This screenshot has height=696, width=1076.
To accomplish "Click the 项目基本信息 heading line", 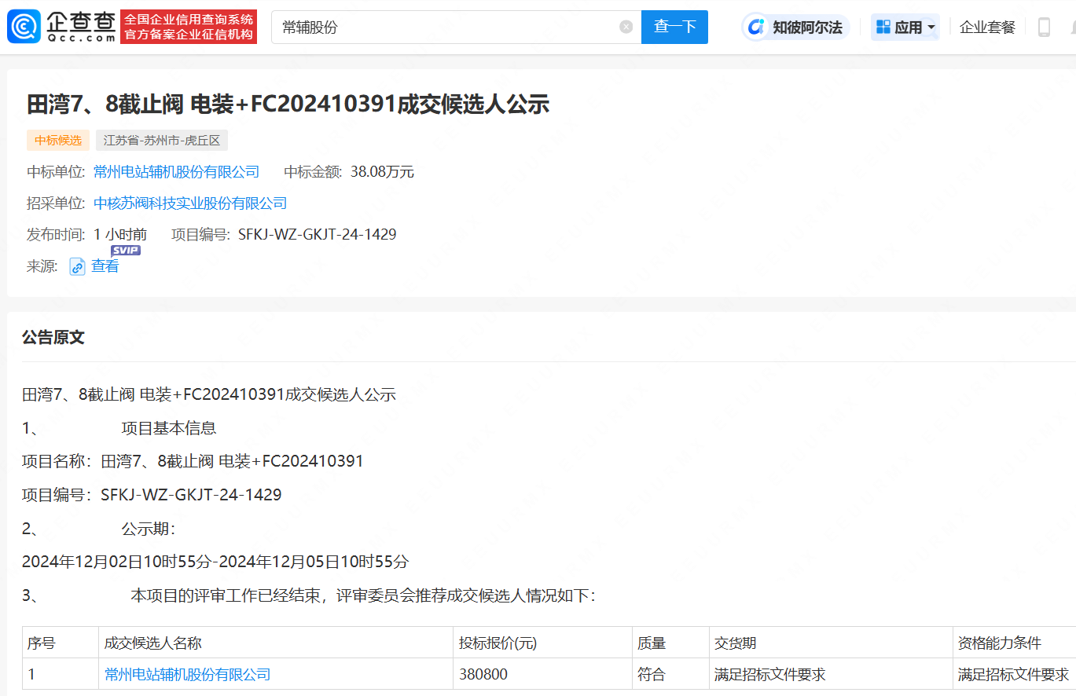I will pyautogui.click(x=169, y=428).
